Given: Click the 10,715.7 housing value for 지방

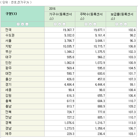Looking at the screenshot, I should [99, 46].
